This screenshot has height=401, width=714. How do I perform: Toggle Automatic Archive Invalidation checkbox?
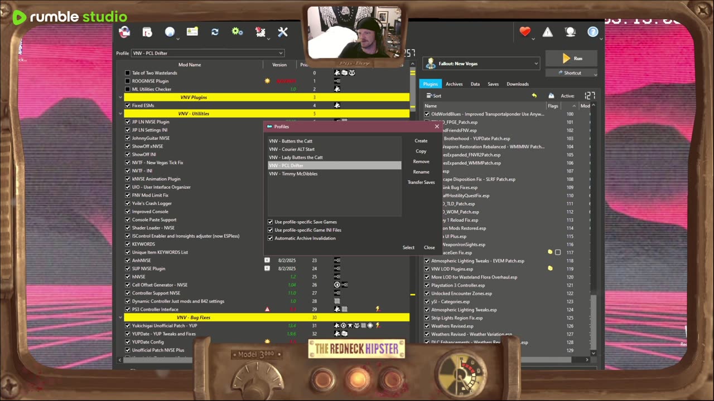tap(271, 238)
